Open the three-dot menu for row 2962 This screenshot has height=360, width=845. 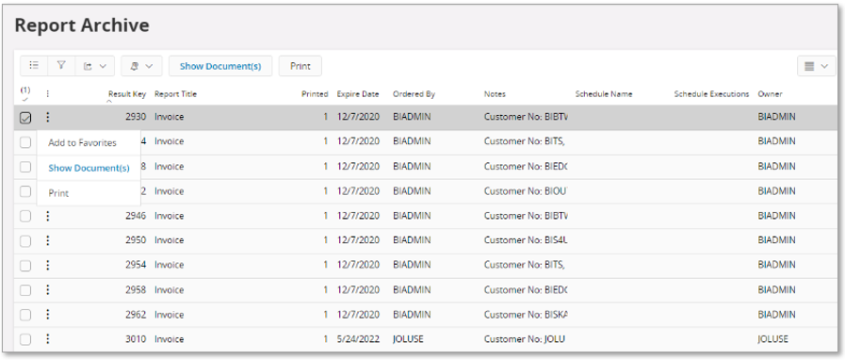click(x=47, y=314)
